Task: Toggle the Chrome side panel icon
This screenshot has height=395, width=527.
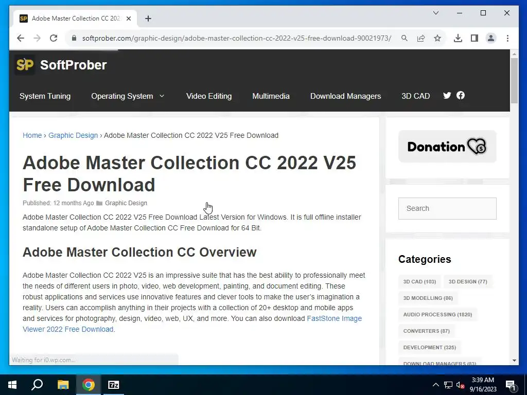Action: pos(474,38)
